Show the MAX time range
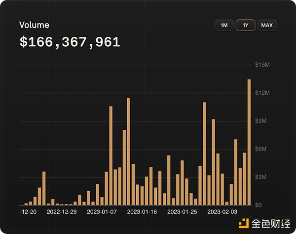Image resolution: width=296 pixels, height=234 pixels. pos(267,25)
